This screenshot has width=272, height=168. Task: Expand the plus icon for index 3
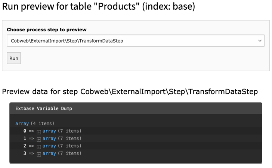point(39,154)
